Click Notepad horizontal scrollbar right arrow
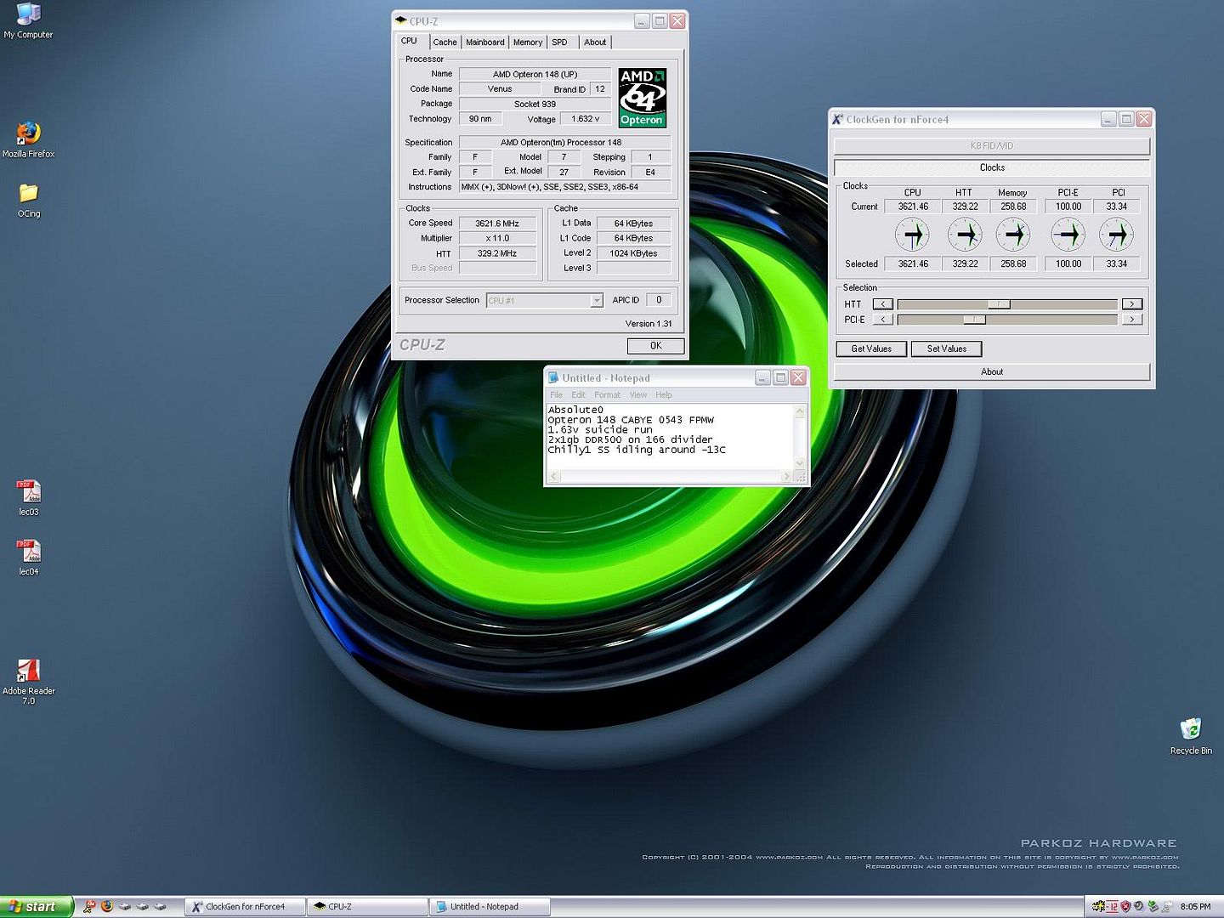 [x=786, y=477]
